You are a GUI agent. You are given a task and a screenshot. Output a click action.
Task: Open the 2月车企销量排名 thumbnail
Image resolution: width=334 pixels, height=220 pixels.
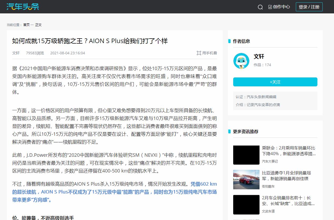click(x=246, y=205)
